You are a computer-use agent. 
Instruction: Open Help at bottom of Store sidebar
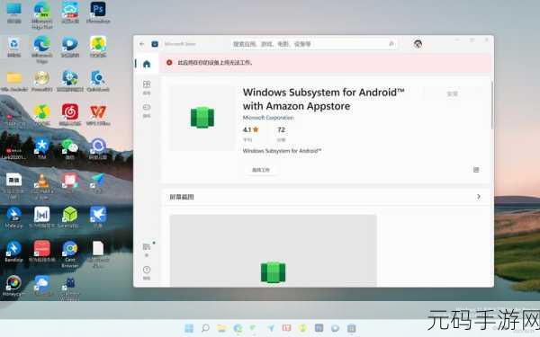(x=147, y=272)
